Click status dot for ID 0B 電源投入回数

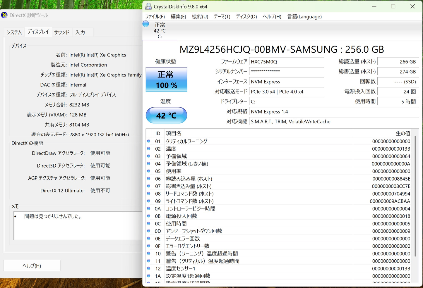click(x=149, y=216)
